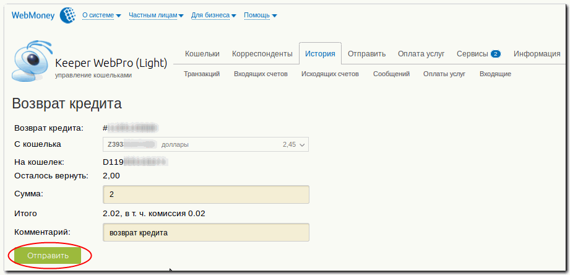Select the История tab
Viewport: 570px width, 275px height.
(x=320, y=54)
